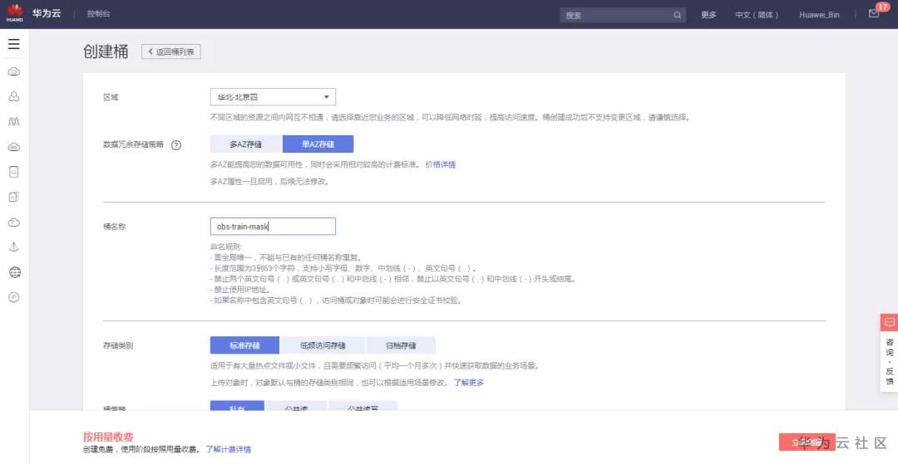Open 控制台 in the top bar
Viewport: 898px width, 464px height.
(98, 14)
